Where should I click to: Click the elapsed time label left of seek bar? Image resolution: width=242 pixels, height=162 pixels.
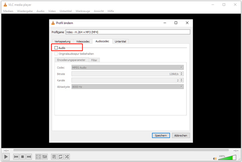click(6, 150)
